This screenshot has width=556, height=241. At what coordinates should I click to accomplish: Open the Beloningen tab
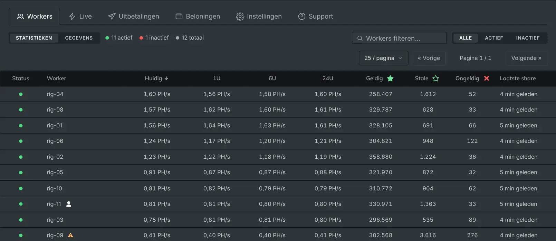[x=198, y=17]
